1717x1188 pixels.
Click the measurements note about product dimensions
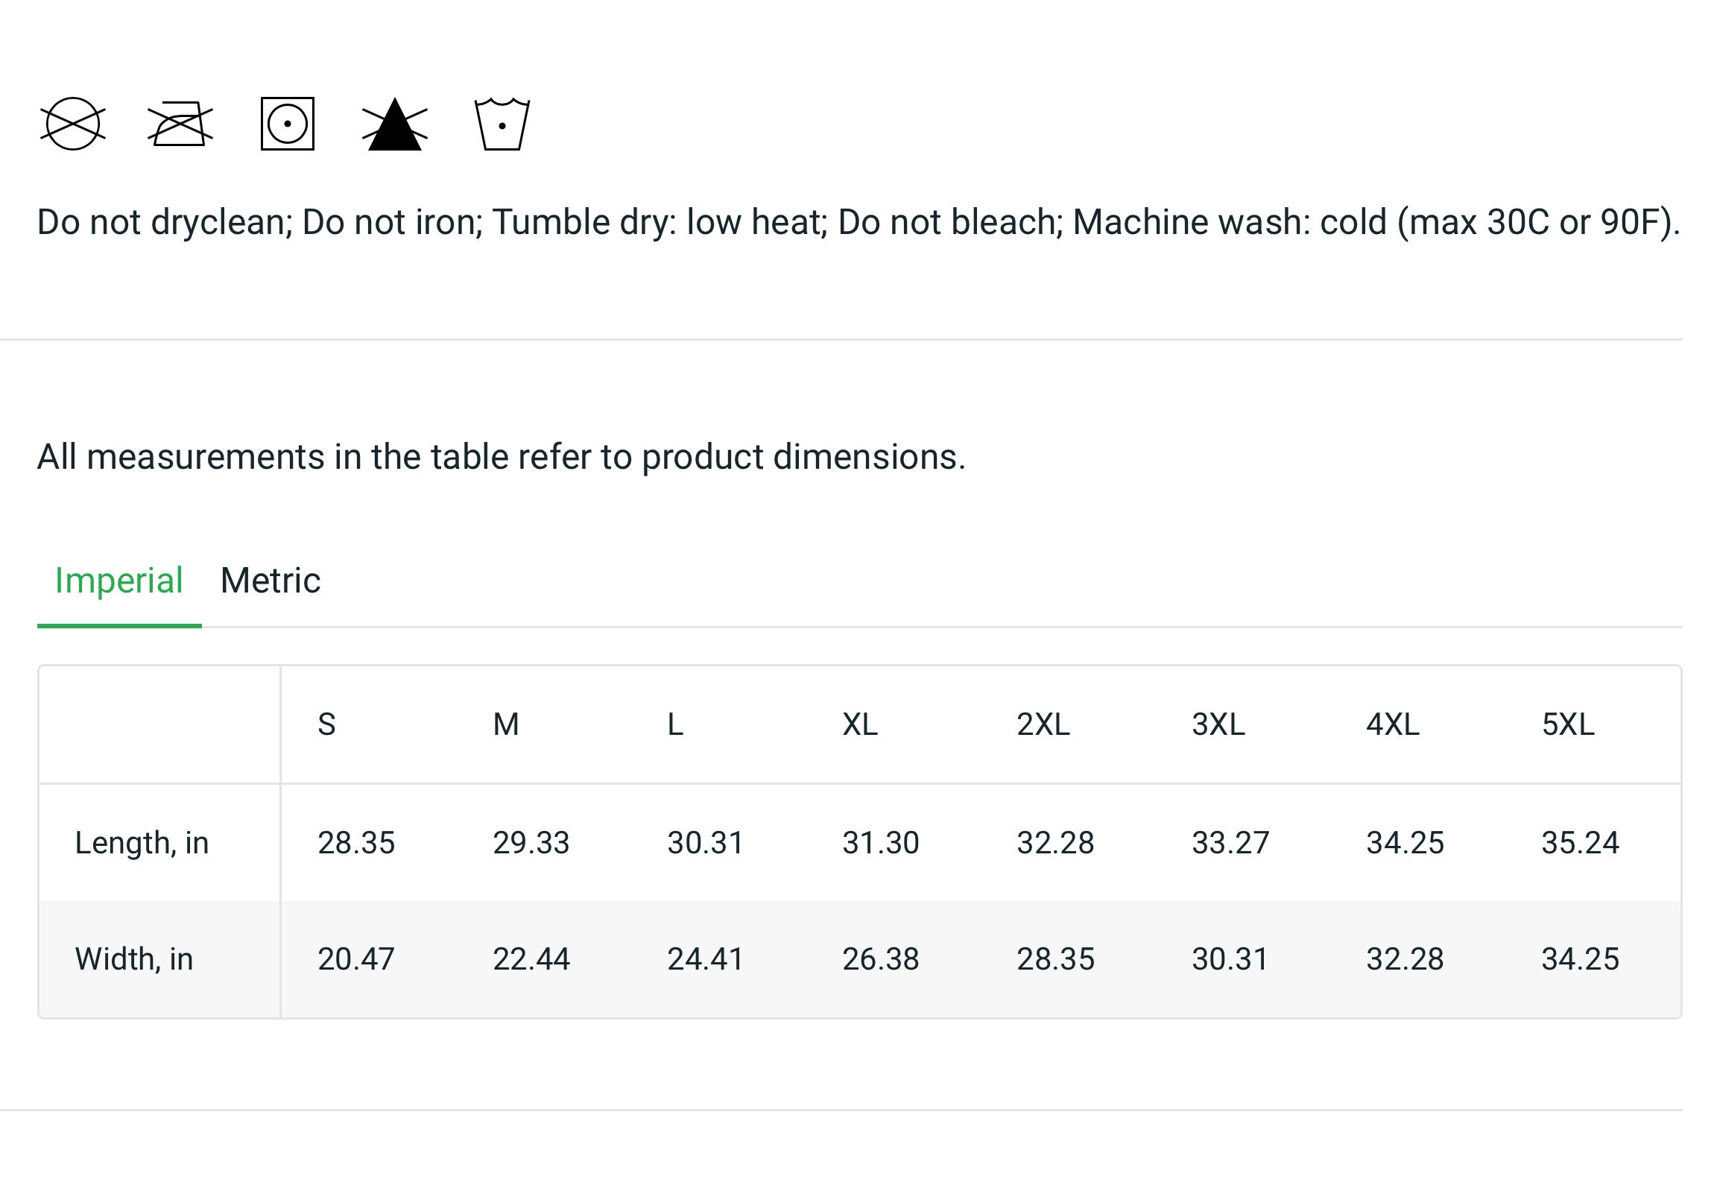point(502,457)
